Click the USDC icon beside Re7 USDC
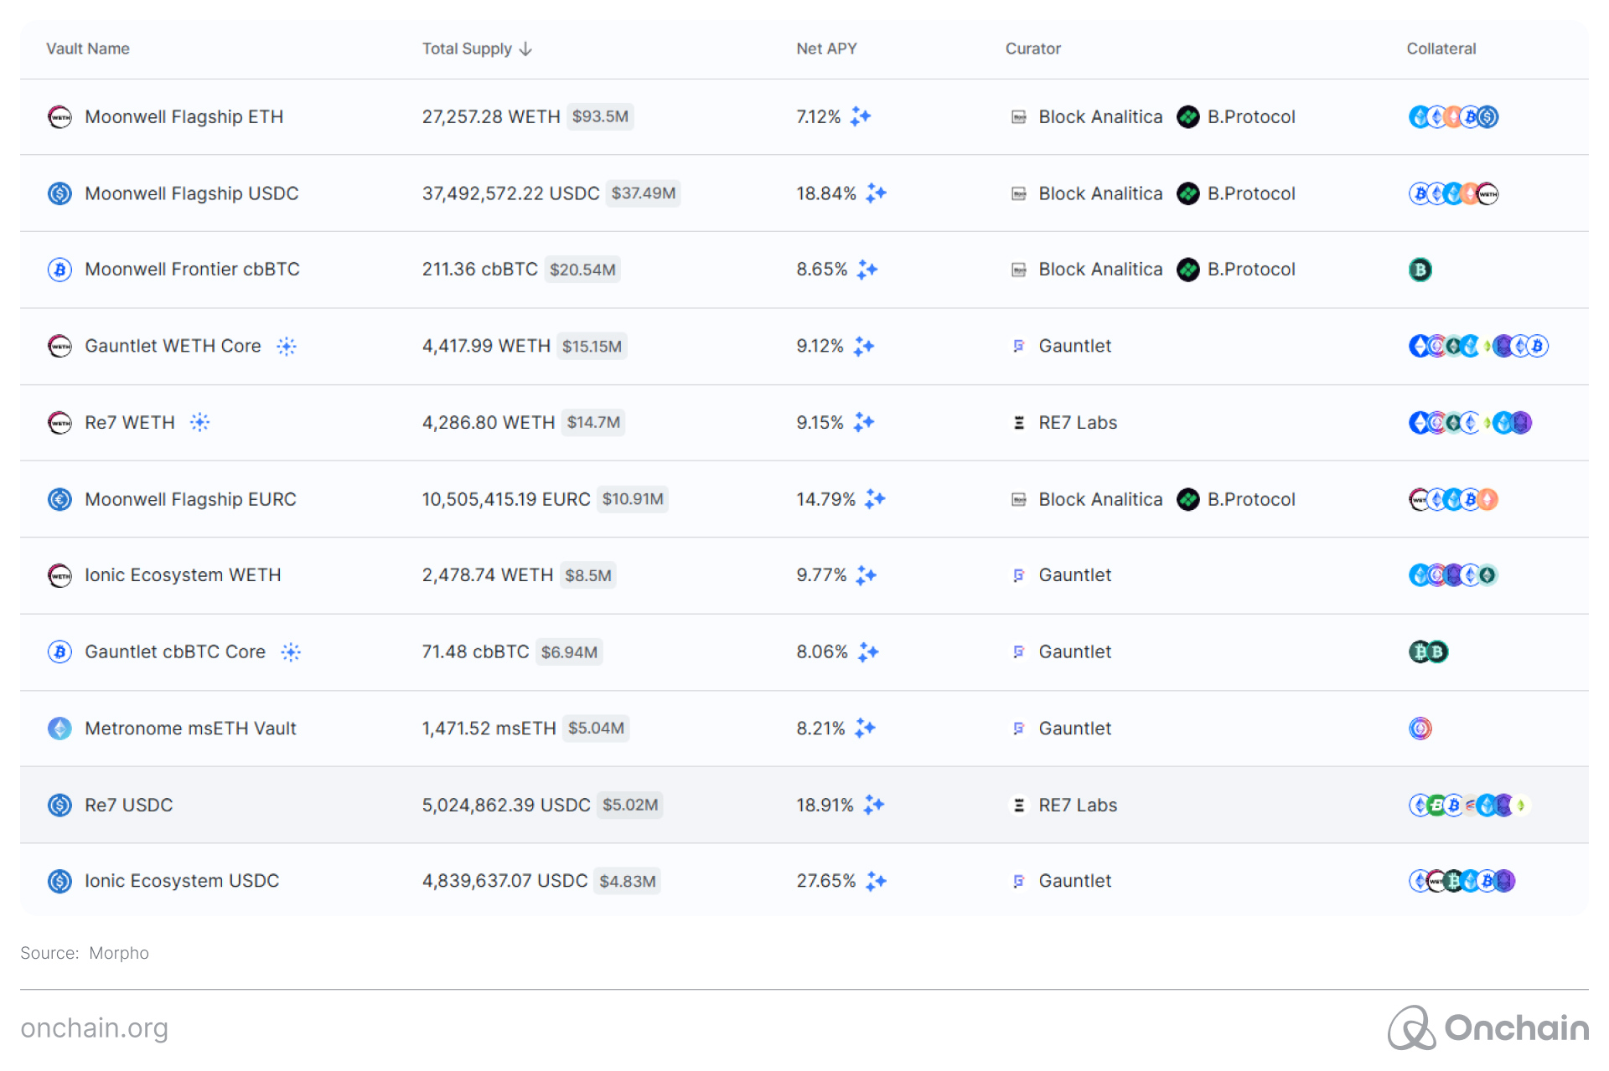The height and width of the screenshot is (1071, 1609). click(59, 805)
